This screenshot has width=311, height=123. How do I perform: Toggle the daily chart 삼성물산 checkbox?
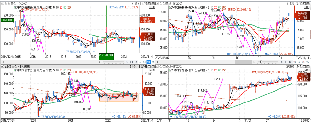(x=157, y=4)
